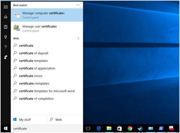
Task: Click the Feedback icon in the sidebar
Action: 5,57
